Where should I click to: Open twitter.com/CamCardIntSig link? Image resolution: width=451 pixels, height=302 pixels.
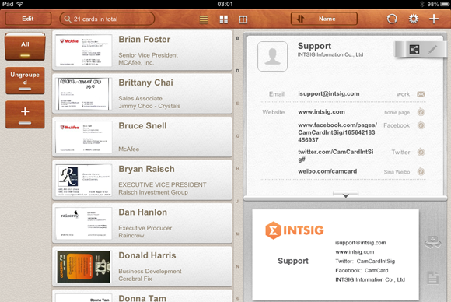coord(336,155)
